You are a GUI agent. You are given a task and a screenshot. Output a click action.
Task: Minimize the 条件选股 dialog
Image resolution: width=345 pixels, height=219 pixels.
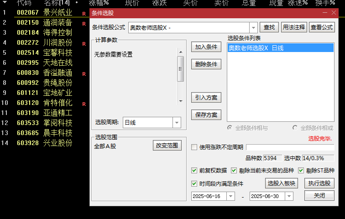tap(325, 13)
